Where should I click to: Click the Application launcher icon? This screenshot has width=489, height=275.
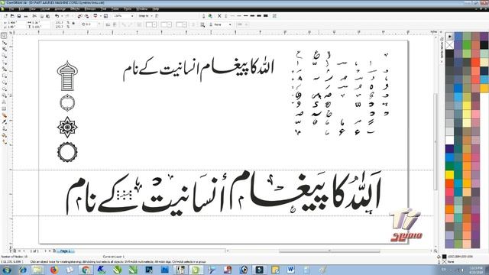pyautogui.click(x=96, y=16)
